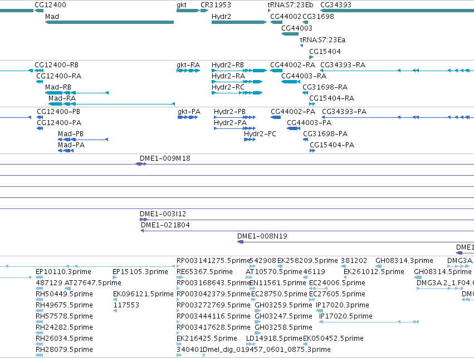The image size is (474, 358).
Task: Click Hydr2-RB transcript glyph
Action: click(239, 71)
